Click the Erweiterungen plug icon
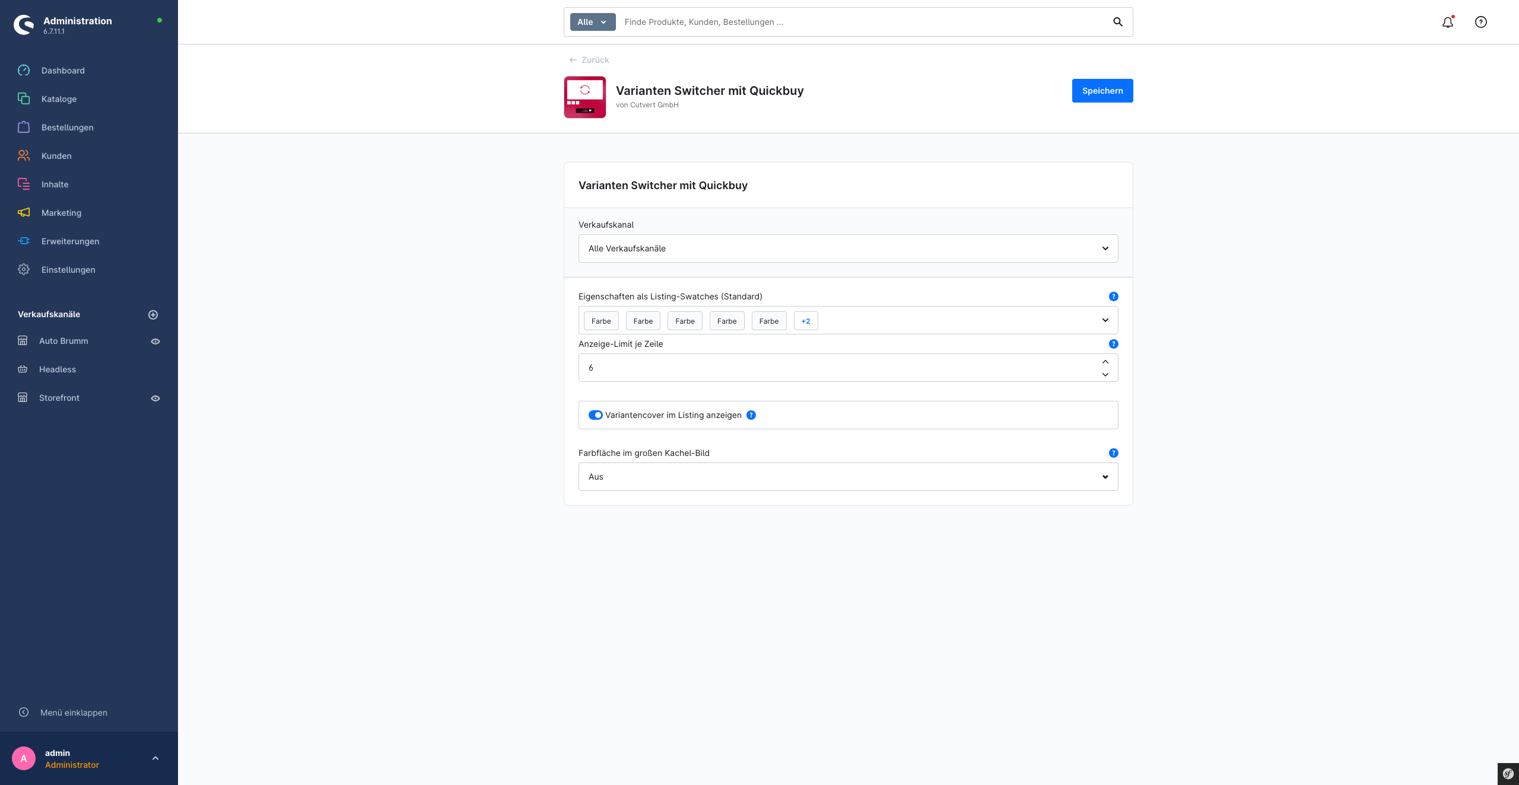This screenshot has width=1519, height=785. (24, 241)
